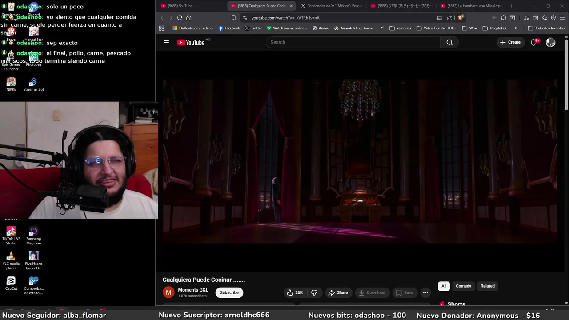569x320 pixels.
Task: Open the Video Genshin FUE bookmark folder
Action: [x=437, y=28]
